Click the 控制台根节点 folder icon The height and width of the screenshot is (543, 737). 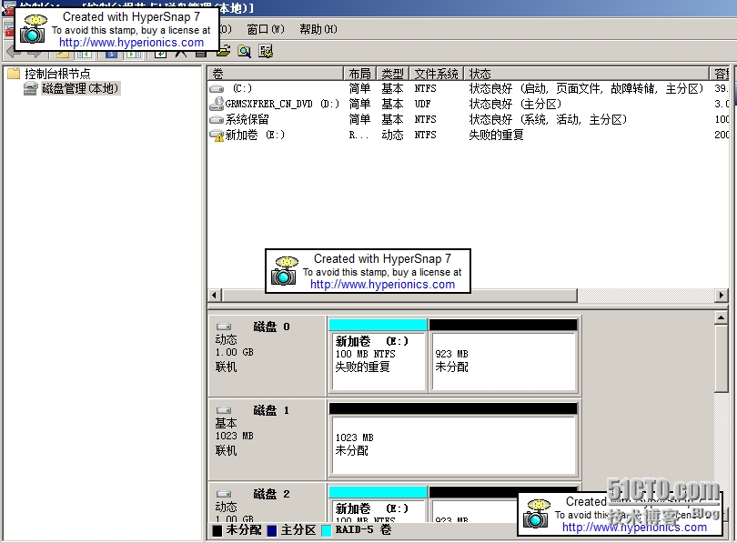(14, 74)
